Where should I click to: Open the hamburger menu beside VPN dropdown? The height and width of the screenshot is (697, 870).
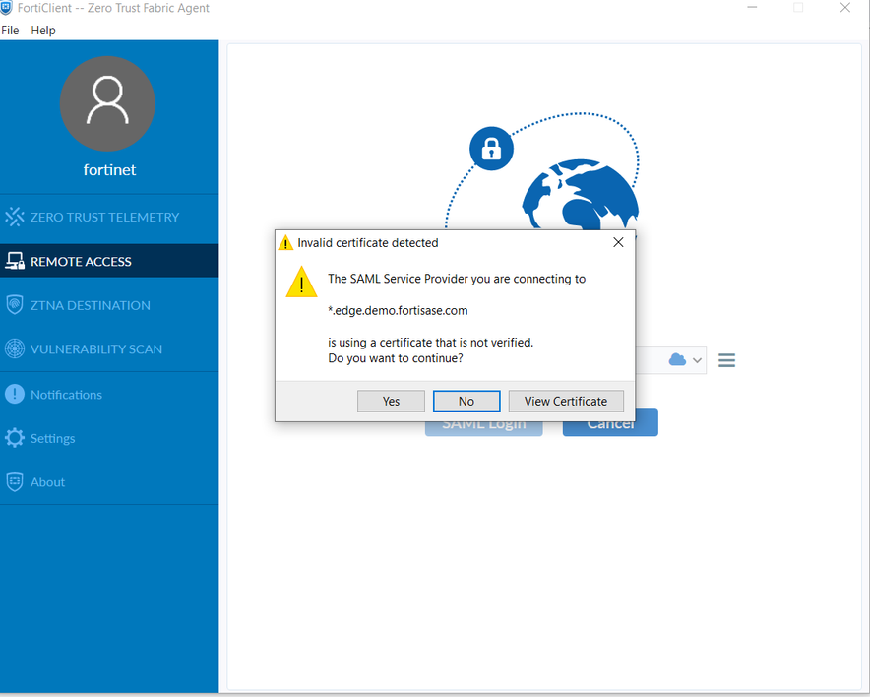click(x=727, y=360)
